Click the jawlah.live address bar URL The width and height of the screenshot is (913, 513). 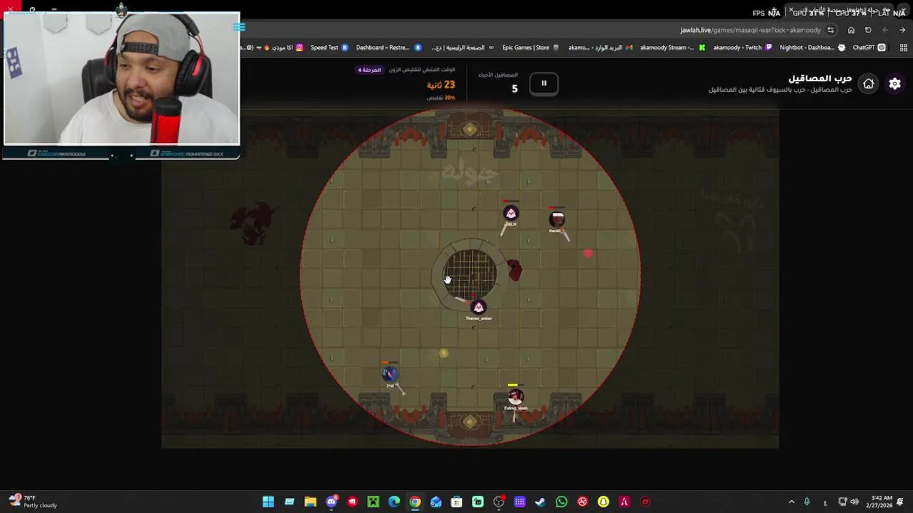pos(750,30)
